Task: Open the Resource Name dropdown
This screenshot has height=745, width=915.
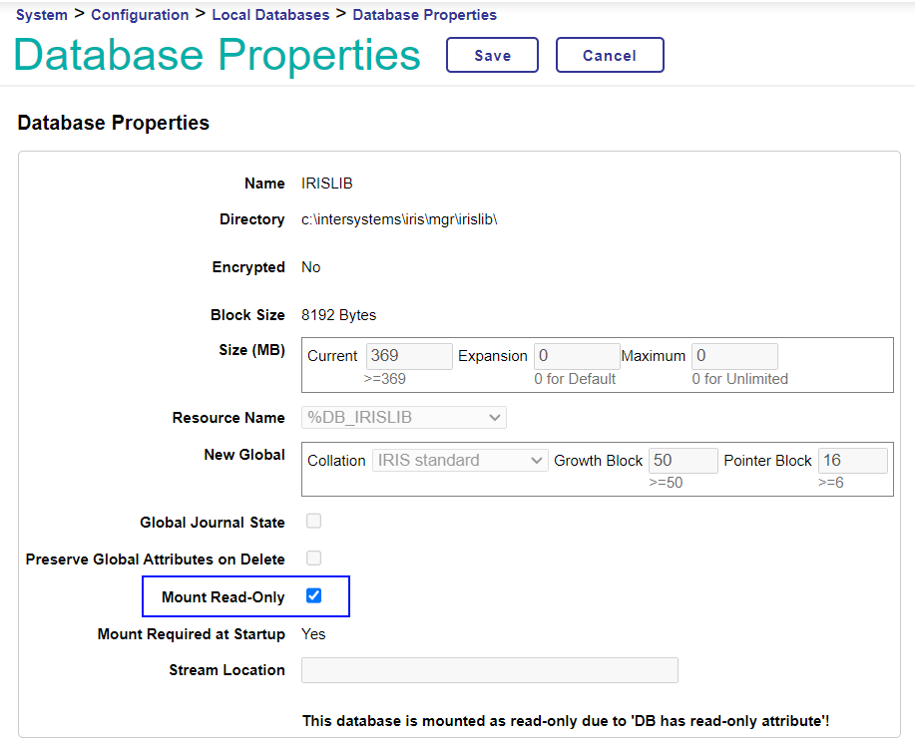Action: (403, 418)
